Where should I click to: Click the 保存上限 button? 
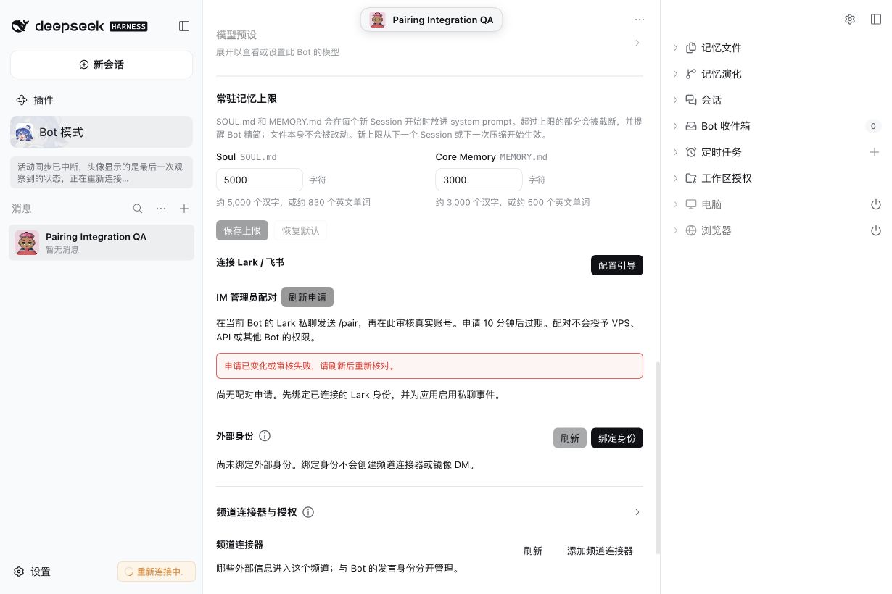coord(242,230)
